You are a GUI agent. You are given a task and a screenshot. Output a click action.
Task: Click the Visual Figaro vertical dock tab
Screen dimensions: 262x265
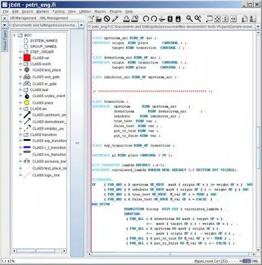5,40
